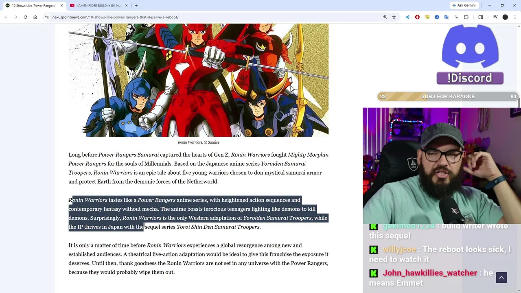Minimize the browser window

pyautogui.click(x=490, y=5)
